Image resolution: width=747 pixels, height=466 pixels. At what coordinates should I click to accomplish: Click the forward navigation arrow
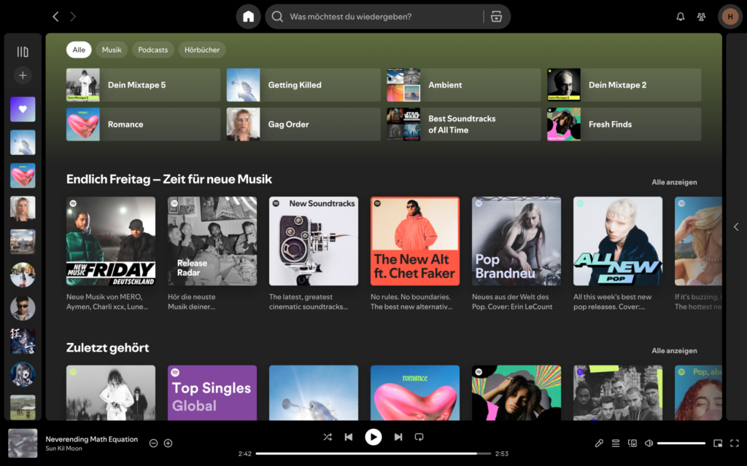coord(72,15)
